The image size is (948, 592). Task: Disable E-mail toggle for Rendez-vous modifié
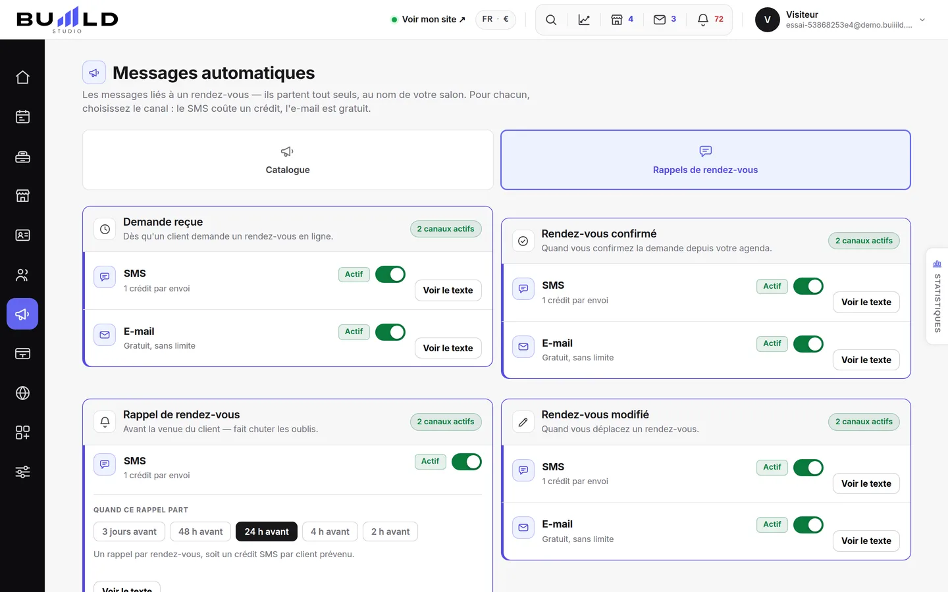click(808, 525)
